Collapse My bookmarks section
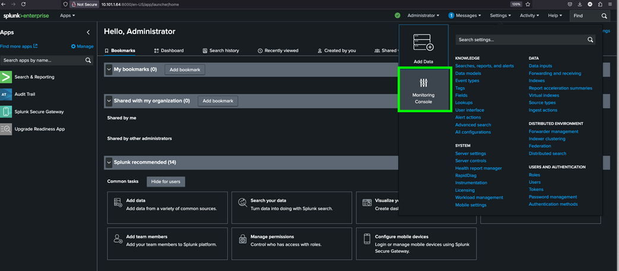This screenshot has width=619, height=271. (109, 69)
